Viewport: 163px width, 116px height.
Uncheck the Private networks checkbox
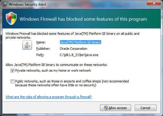click(12, 71)
